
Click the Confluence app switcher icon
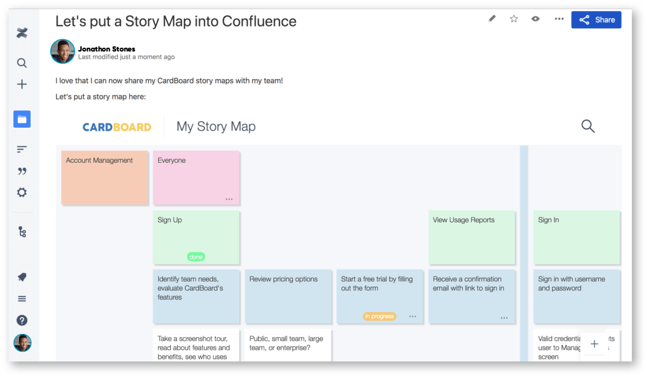(x=22, y=32)
